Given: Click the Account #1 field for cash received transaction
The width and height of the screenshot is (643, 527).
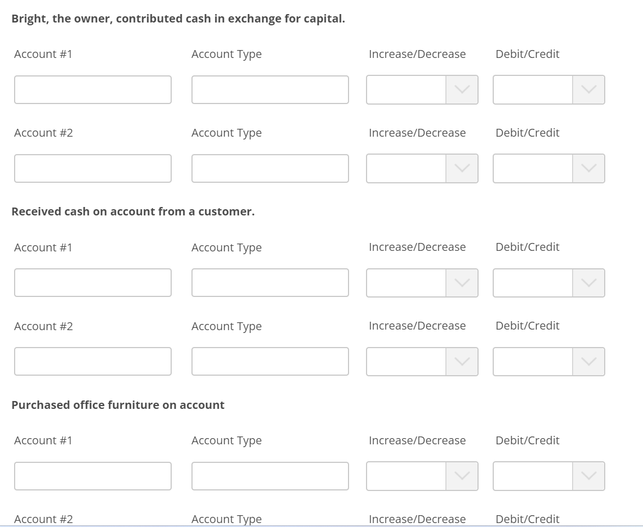Looking at the screenshot, I should [x=93, y=283].
